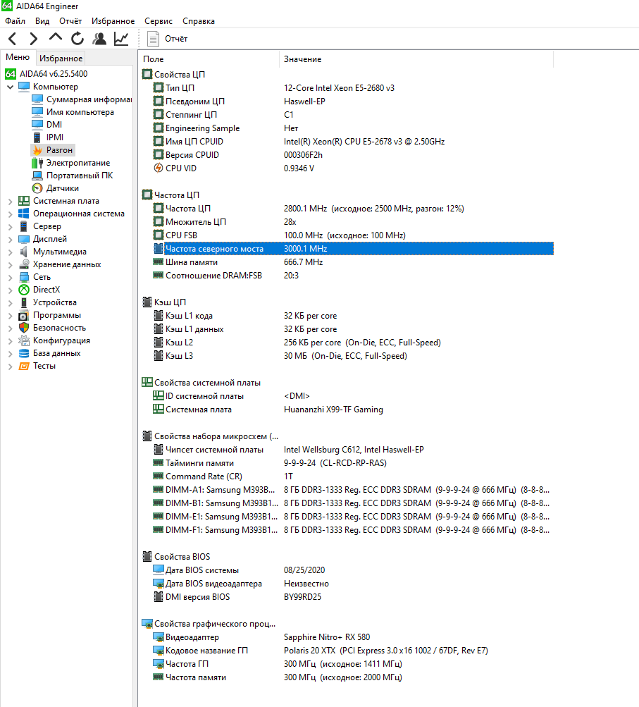Image resolution: width=639 pixels, height=707 pixels.
Task: Click the Refresh toolbar icon
Action: [77, 39]
